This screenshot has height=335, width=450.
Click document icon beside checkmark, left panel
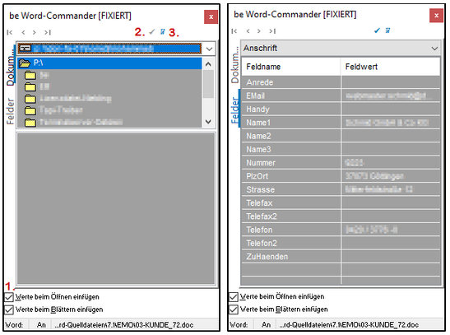point(162,31)
